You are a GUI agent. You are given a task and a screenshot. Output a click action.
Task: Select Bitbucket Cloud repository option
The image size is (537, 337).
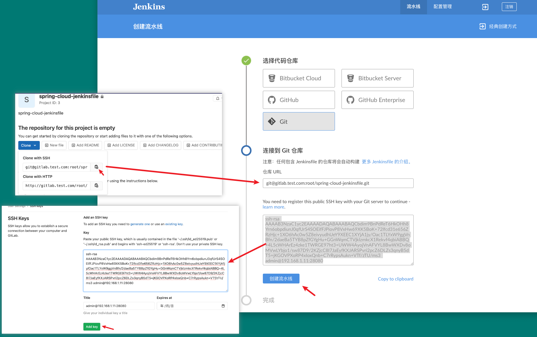(x=299, y=78)
